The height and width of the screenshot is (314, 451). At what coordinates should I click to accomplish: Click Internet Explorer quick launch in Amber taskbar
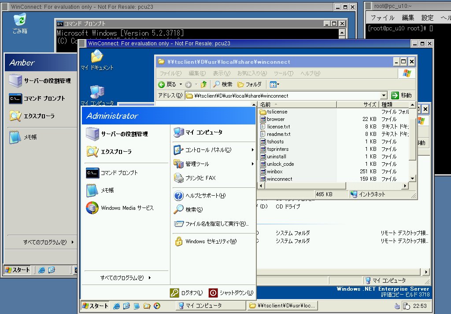(x=42, y=270)
